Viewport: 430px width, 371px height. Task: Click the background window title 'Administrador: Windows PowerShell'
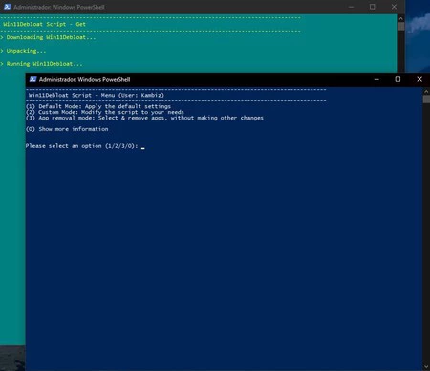(59, 7)
